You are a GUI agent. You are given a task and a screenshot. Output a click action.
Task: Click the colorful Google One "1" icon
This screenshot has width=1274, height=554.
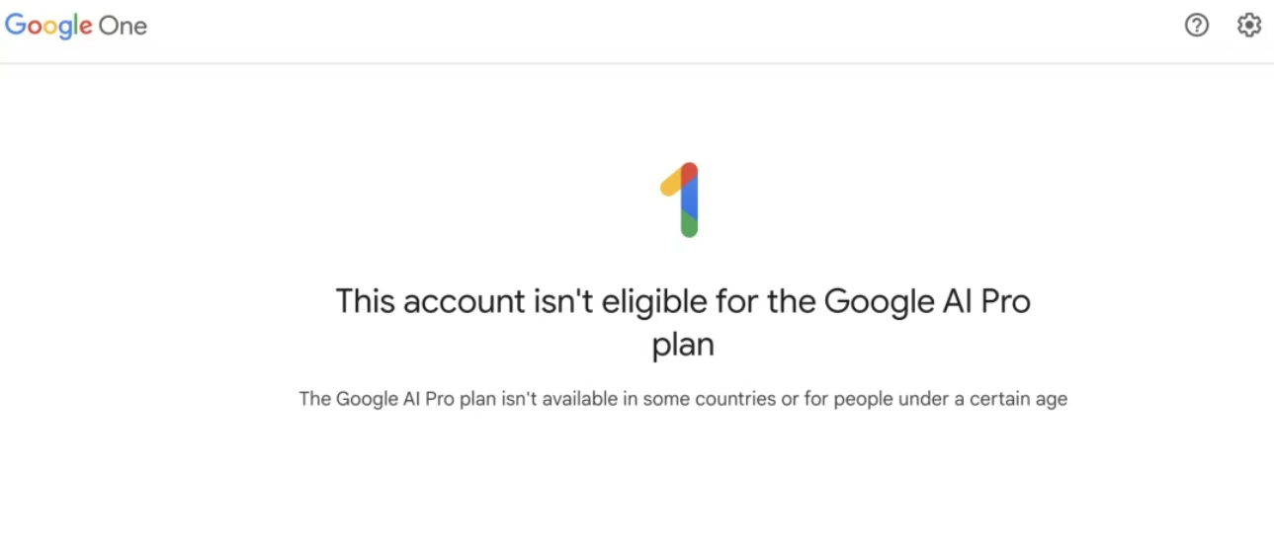click(682, 199)
